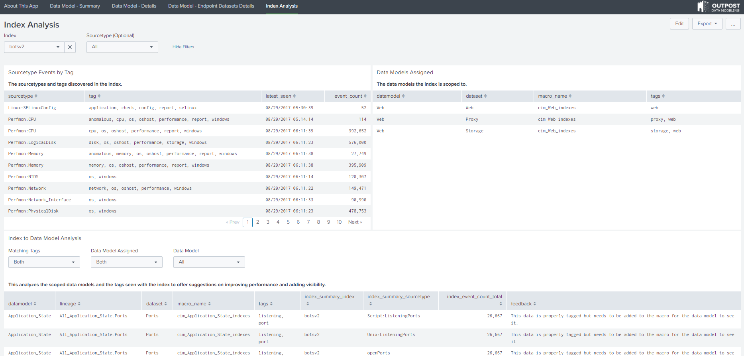Sort by the tag column header
This screenshot has height=356, width=744.
(x=94, y=96)
